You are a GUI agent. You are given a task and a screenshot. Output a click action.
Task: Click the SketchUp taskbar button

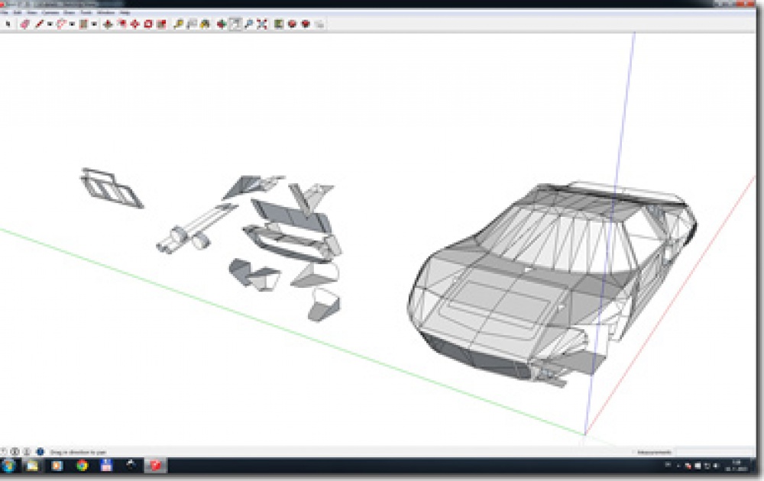(155, 466)
